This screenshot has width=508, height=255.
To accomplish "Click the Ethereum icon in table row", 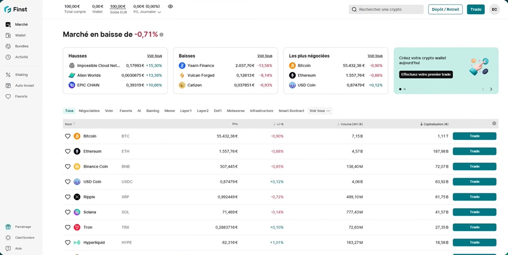I will point(77,151).
